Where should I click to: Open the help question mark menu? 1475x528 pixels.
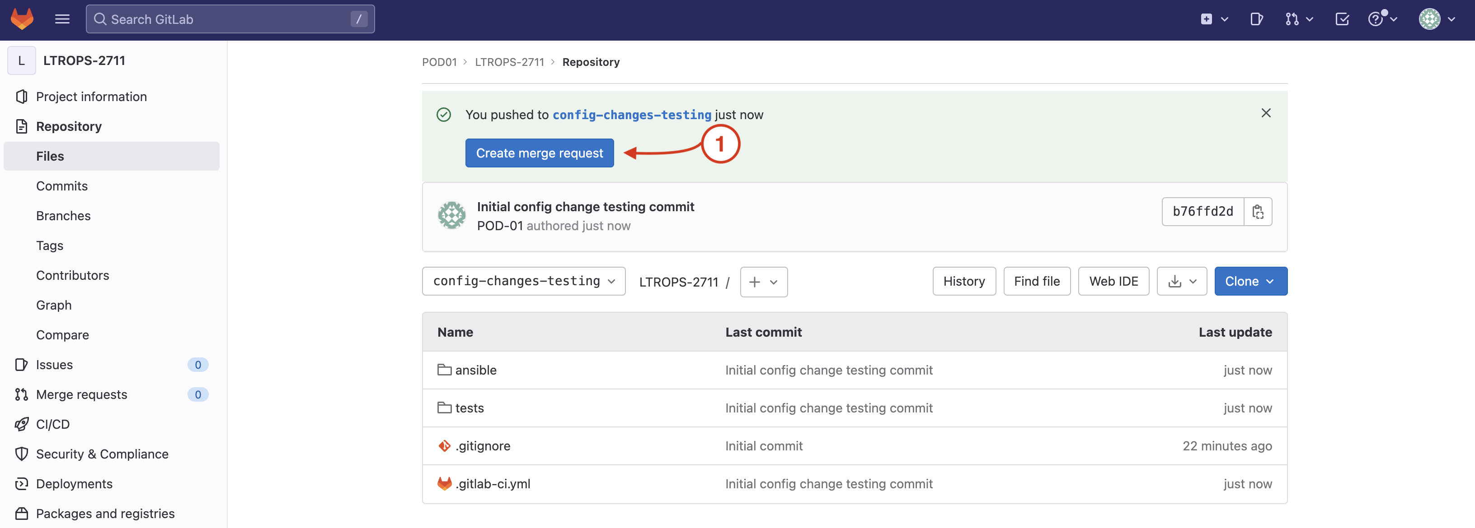1382,19
